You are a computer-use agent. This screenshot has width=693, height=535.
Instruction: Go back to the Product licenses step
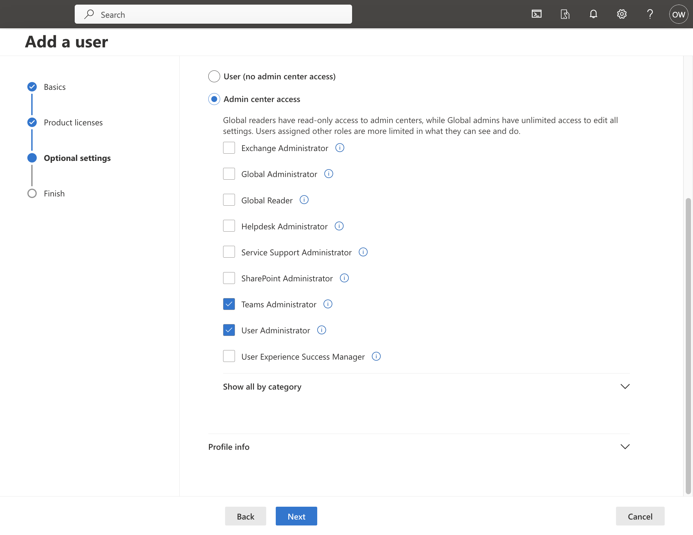point(73,122)
